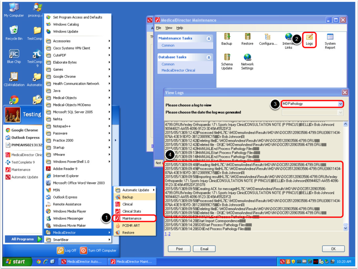Open the View menu in MedicalDirector Maintenance
The height and width of the screenshot is (269, 358).
pos(169,28)
